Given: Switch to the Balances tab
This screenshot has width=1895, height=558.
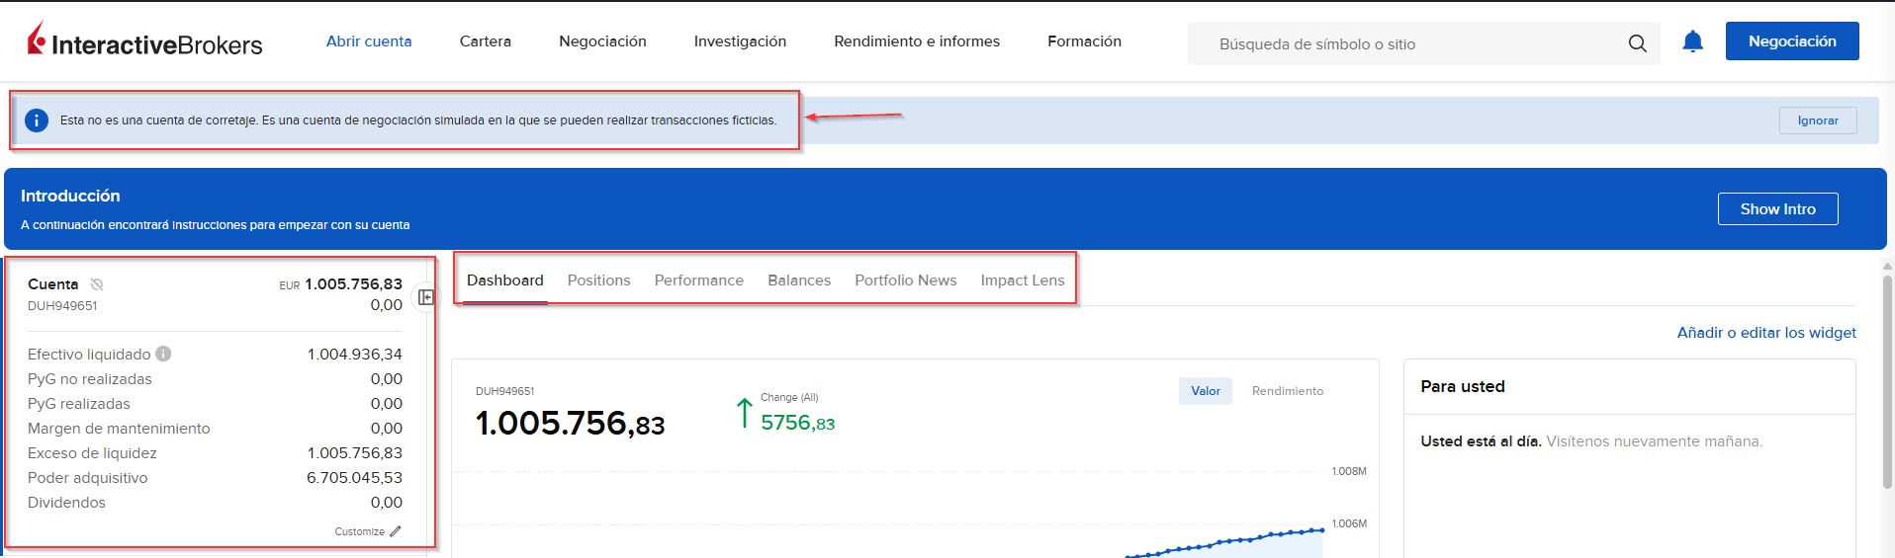Looking at the screenshot, I should click(x=798, y=280).
